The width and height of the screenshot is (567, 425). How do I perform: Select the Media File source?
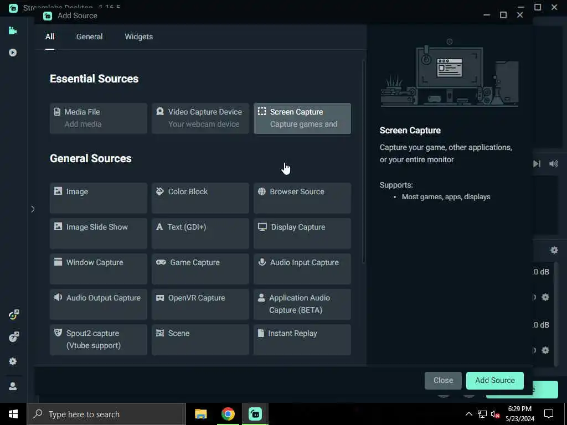[99, 118]
